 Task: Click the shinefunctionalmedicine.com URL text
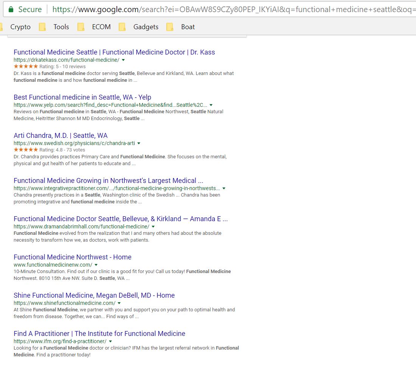point(64,303)
